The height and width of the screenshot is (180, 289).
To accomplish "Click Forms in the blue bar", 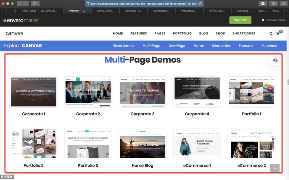I will point(198,46).
